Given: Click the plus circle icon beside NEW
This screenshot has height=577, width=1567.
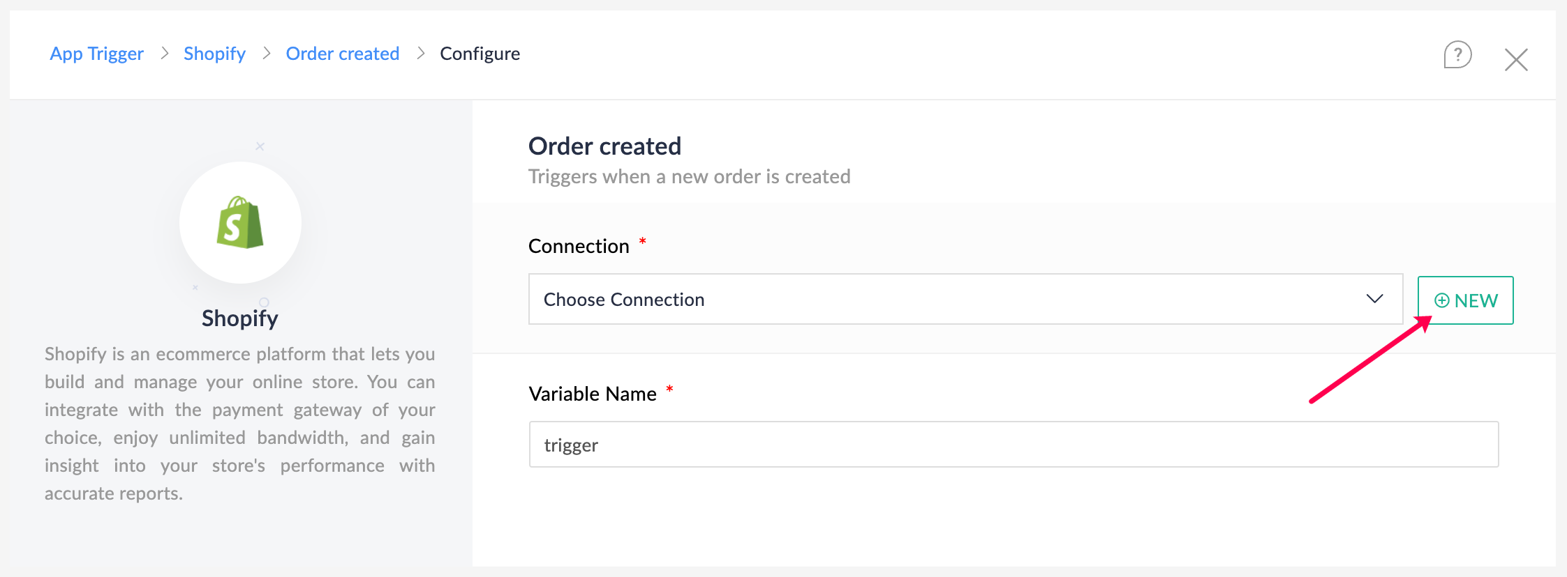Looking at the screenshot, I should (1441, 300).
